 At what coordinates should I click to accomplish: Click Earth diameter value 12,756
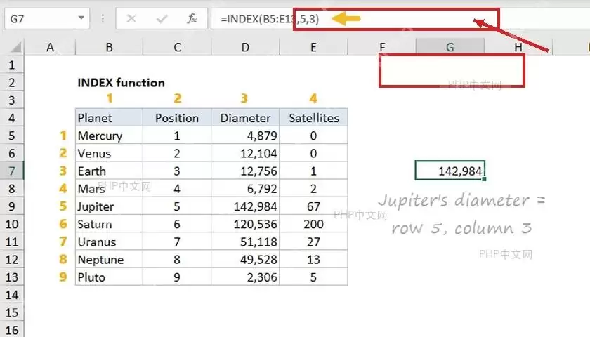coord(245,171)
